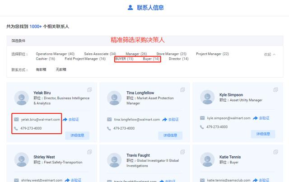The image size is (289, 182).
Task: Copy Tina Longfellow's contact card
Action: [182, 90]
